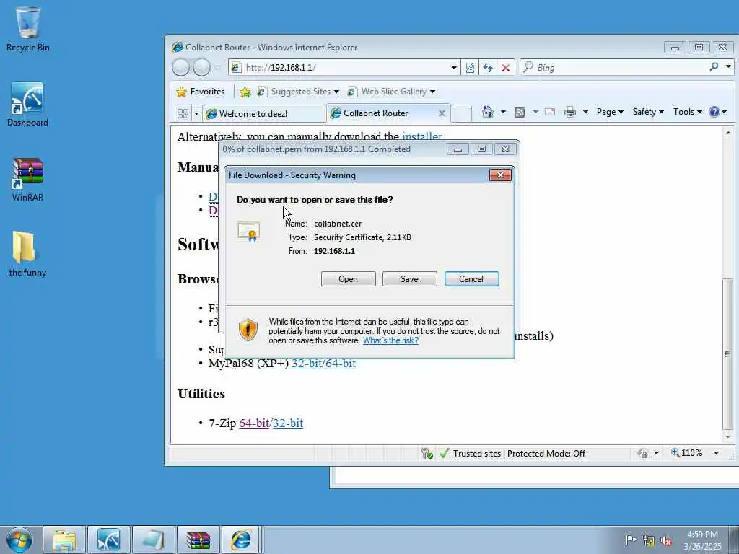Click the protected mode icon near zoom
Screen dimensions: 739x554
tap(643, 453)
